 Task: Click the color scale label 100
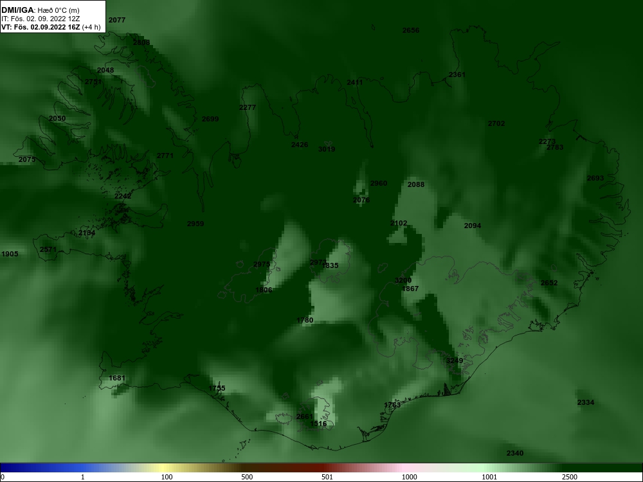point(167,477)
